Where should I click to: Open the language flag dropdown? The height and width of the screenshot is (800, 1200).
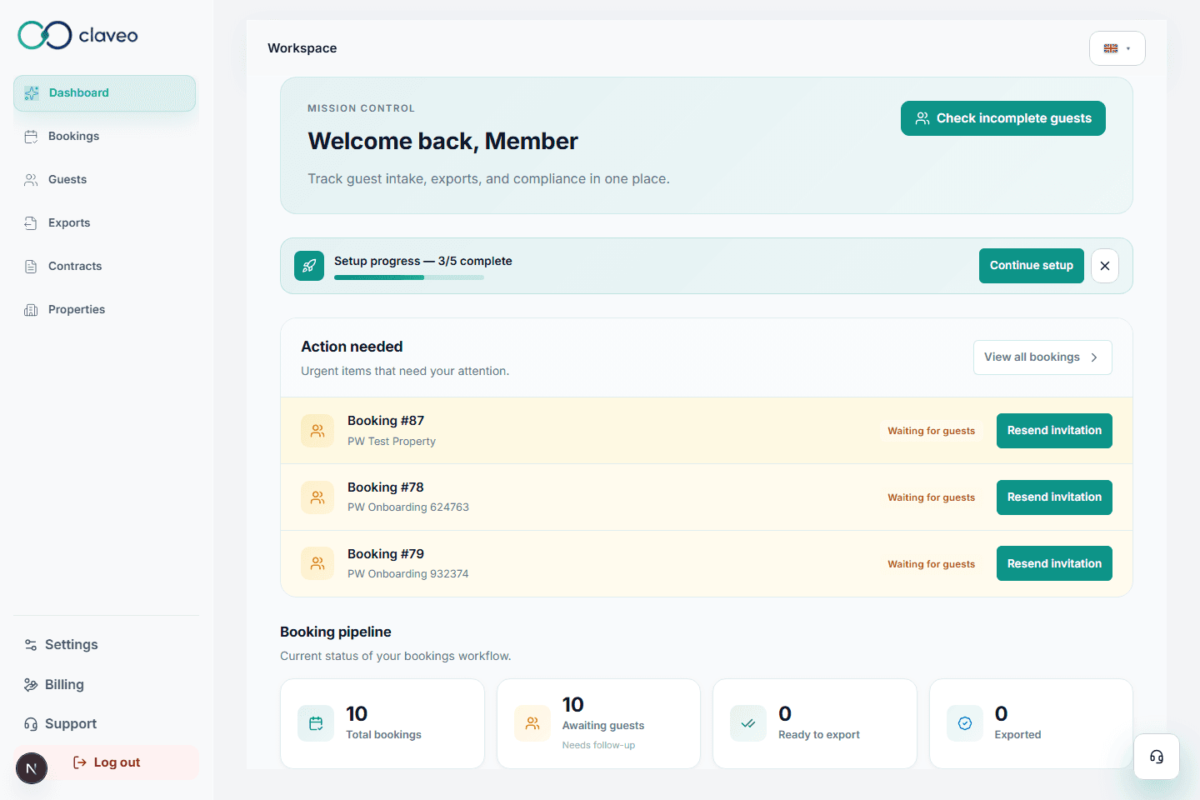point(1117,48)
